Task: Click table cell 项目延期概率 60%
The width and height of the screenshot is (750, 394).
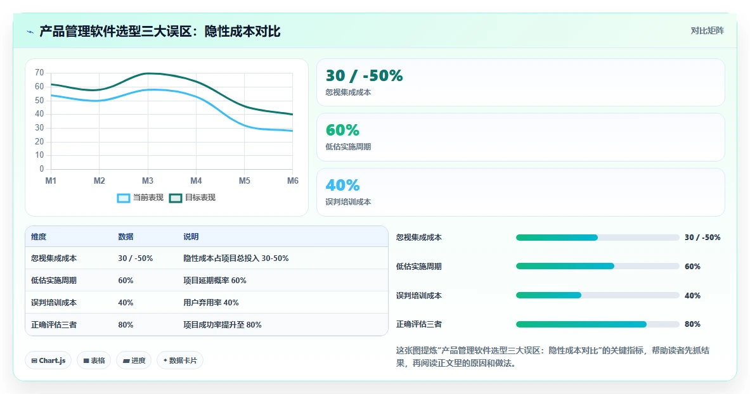Action: pyautogui.click(x=215, y=280)
